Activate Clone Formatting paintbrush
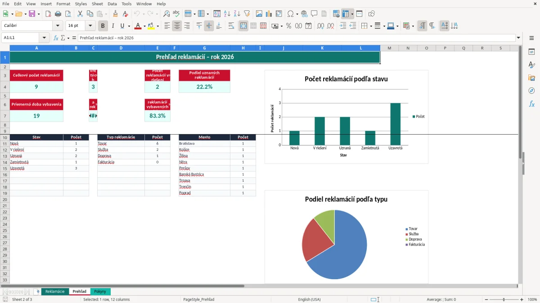The width and height of the screenshot is (540, 303). 115,14
